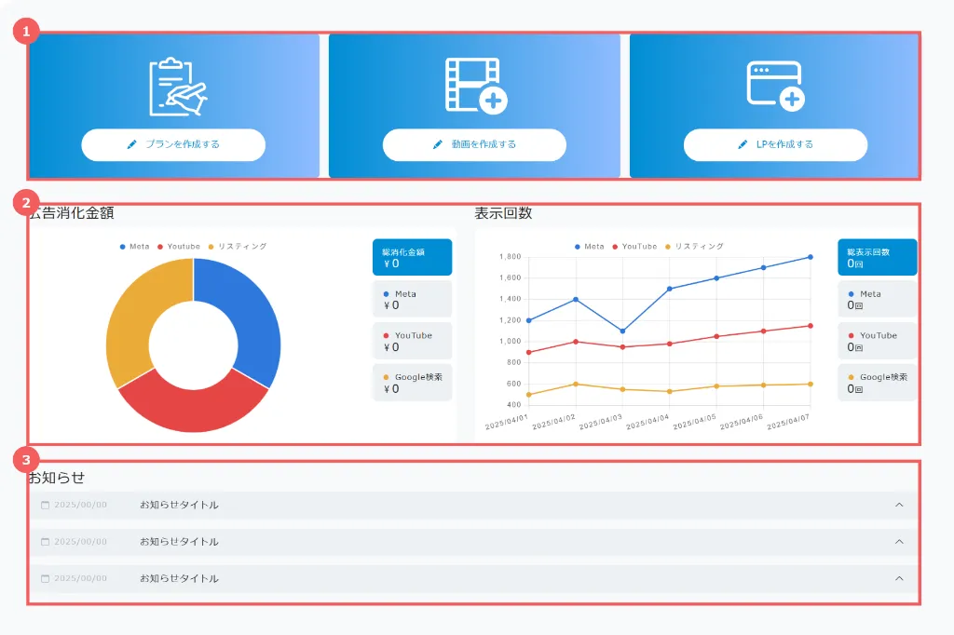Click Meta data point at 2025/04/07
The height and width of the screenshot is (635, 954).
(810, 257)
